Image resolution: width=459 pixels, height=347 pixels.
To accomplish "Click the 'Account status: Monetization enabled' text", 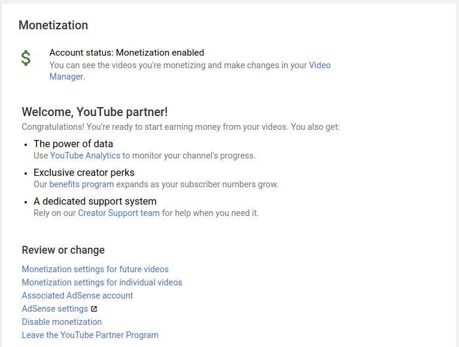I will point(127,53).
